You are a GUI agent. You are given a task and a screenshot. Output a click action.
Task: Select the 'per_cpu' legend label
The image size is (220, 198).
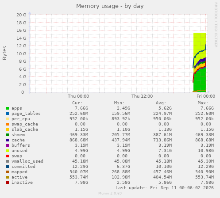coord(21,119)
